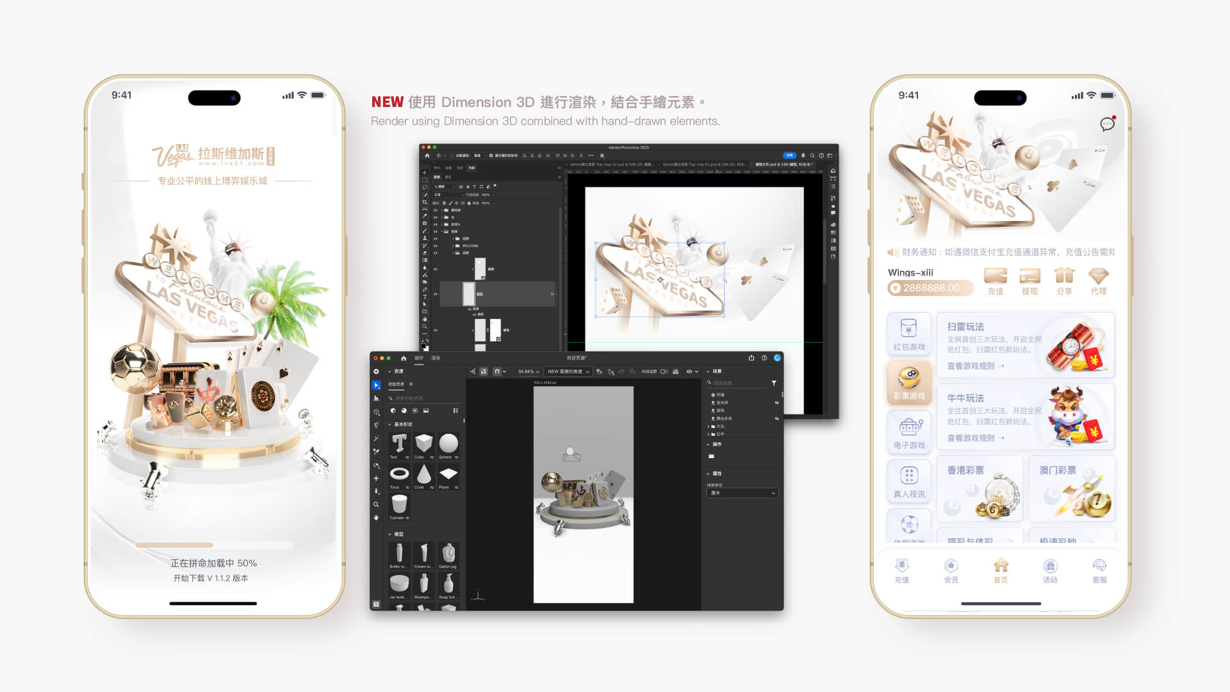Click the Photoshop home icon
Image resolution: width=1230 pixels, height=692 pixels.
(x=427, y=156)
